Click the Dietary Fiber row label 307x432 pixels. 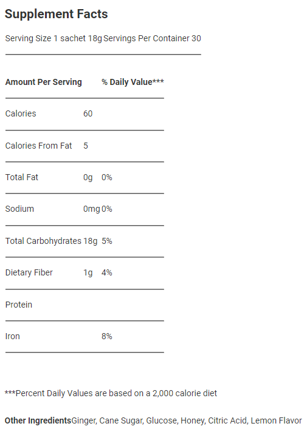click(x=29, y=272)
